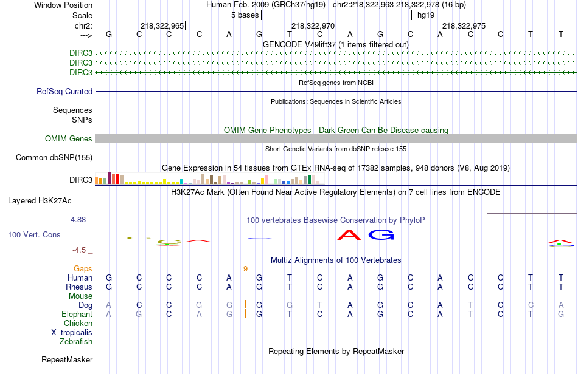Open Gene Expression in 54 tissues GTEx title
578x374 pixels.
[336, 168]
